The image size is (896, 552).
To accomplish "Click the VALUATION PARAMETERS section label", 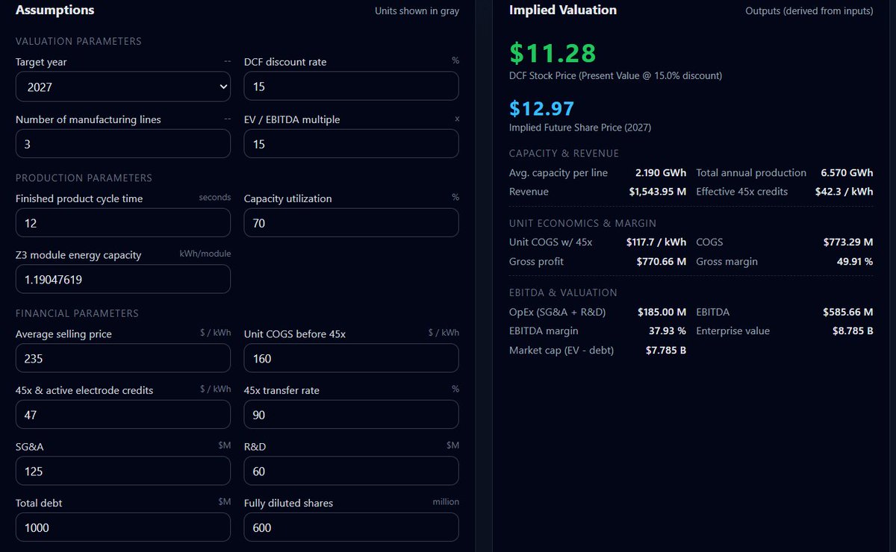I will click(78, 41).
